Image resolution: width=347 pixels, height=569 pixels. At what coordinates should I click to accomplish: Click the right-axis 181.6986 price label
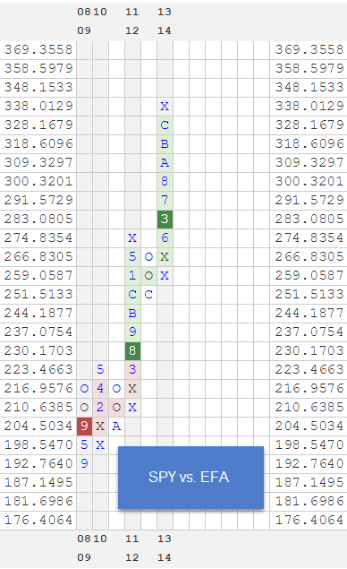pyautogui.click(x=309, y=502)
